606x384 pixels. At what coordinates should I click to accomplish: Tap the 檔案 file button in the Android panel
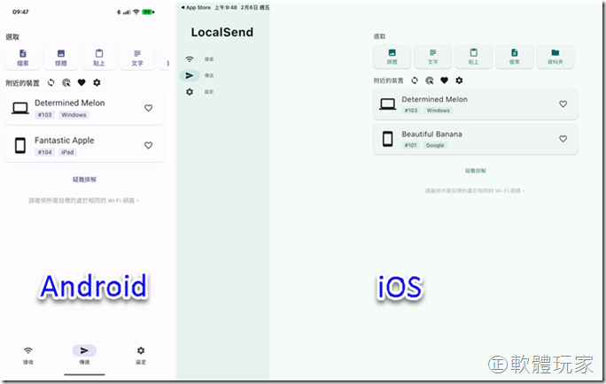point(23,58)
